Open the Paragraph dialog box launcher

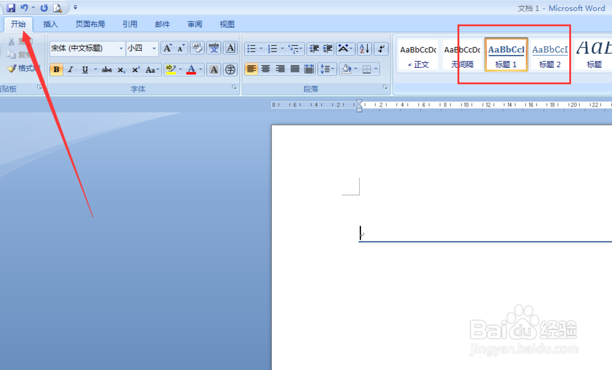tap(385, 87)
